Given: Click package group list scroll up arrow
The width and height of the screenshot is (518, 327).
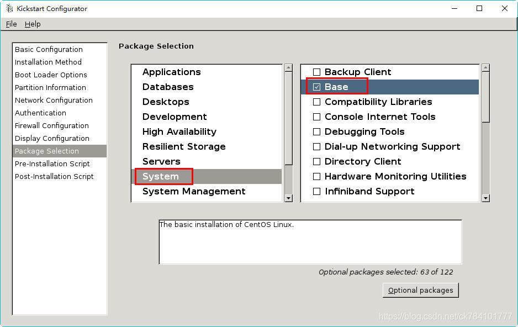Looking at the screenshot, I should (x=485, y=68).
